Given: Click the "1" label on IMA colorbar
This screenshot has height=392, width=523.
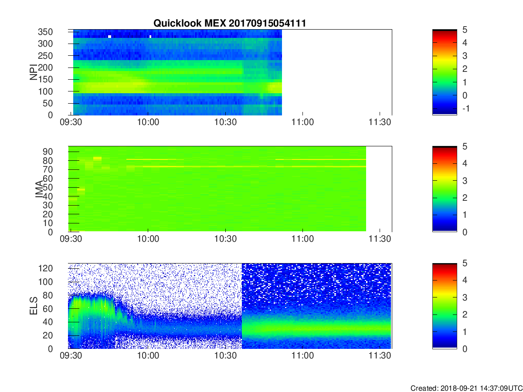Looking at the screenshot, I should tap(465, 215).
